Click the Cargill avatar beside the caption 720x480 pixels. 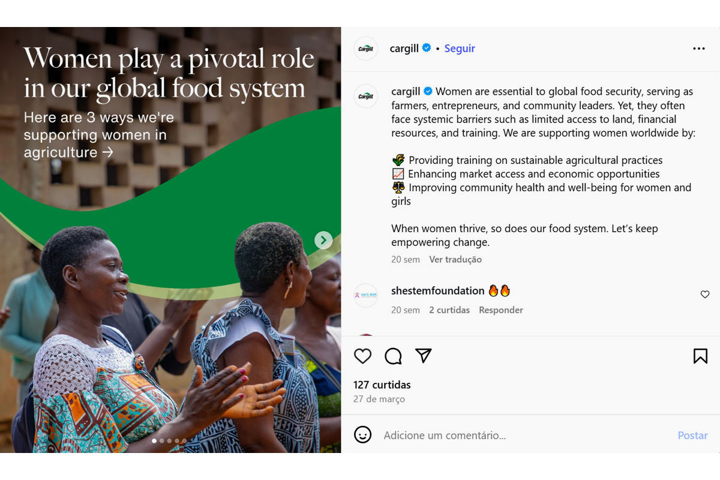click(x=365, y=96)
